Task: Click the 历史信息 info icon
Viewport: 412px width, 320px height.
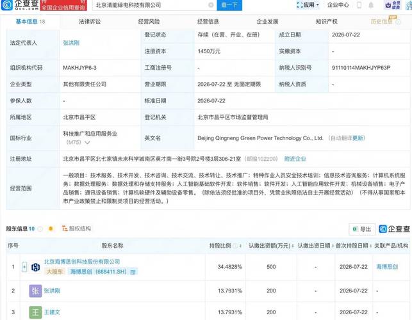Action: [x=398, y=22]
